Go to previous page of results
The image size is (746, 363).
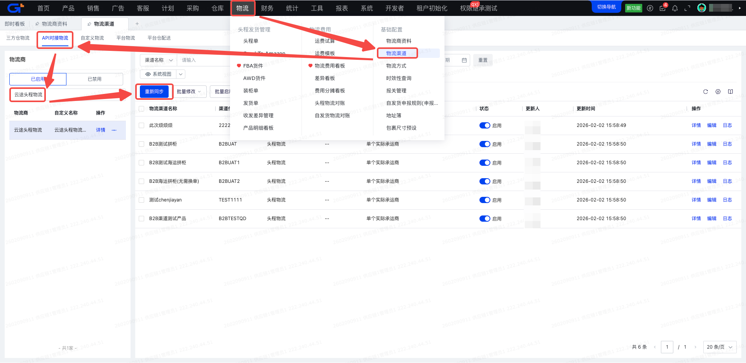pos(655,347)
